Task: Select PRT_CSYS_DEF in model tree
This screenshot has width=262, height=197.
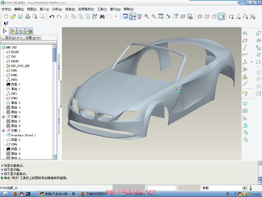Action: (20, 66)
